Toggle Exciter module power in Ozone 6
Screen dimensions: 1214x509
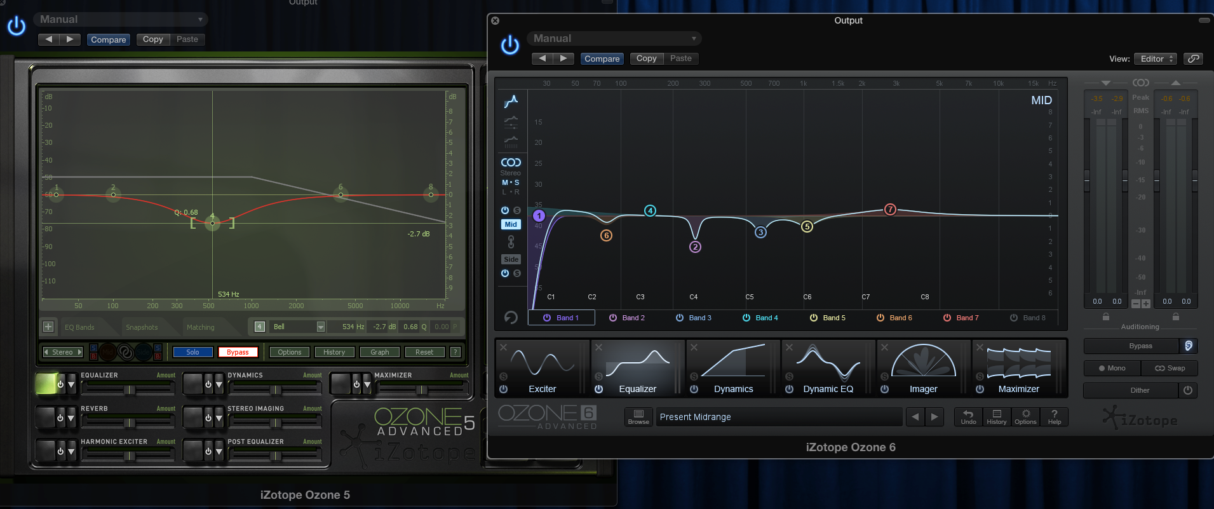coord(503,389)
